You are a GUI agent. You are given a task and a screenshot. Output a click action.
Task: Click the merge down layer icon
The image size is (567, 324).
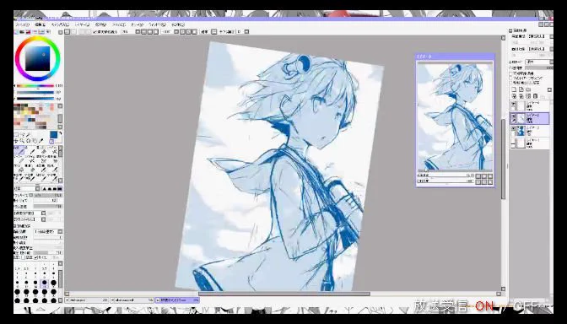click(x=521, y=95)
